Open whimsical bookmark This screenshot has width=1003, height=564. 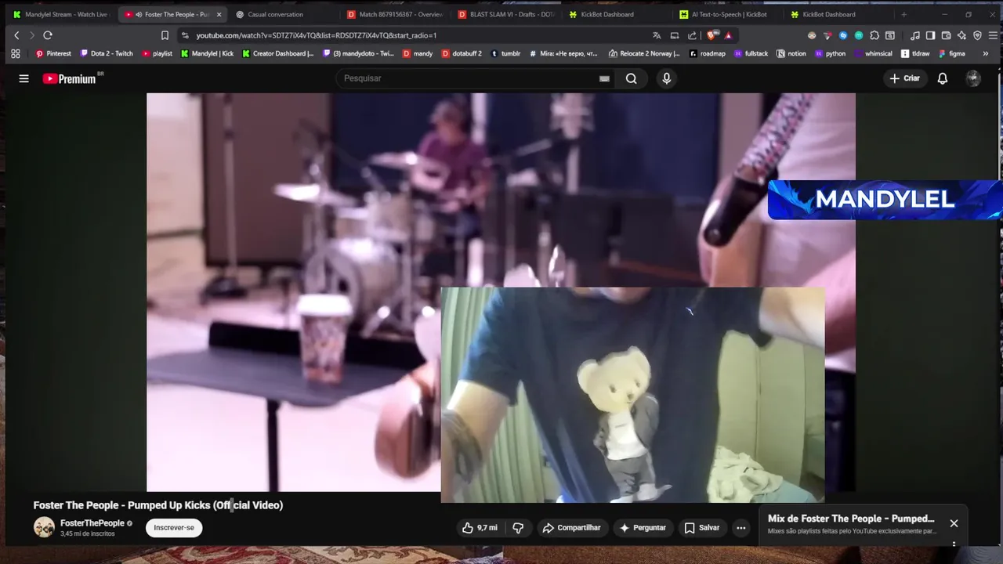coord(873,53)
